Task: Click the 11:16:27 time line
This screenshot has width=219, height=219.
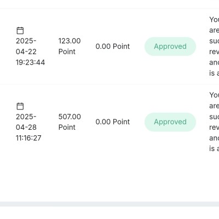Action: 28,138
